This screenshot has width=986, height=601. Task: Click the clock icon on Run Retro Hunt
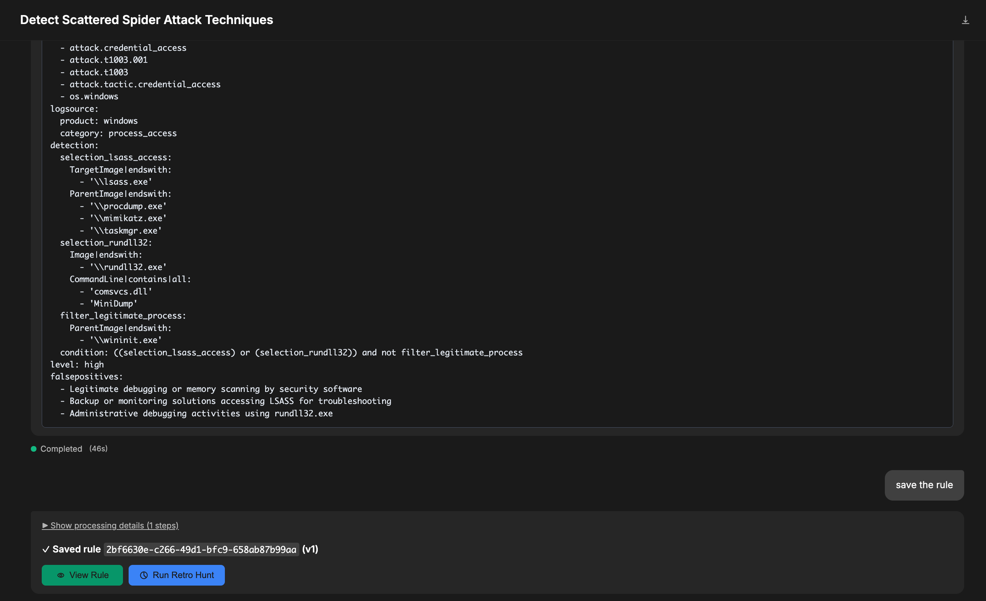(144, 575)
